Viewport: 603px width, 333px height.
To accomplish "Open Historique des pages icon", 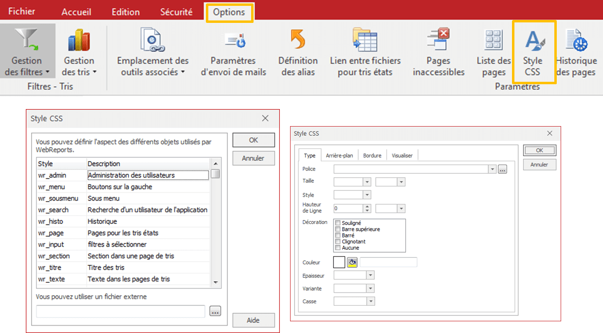I will 577,40.
